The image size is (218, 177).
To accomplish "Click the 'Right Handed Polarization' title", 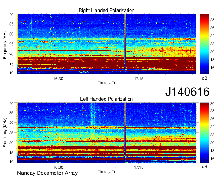I will pyautogui.click(x=106, y=10).
